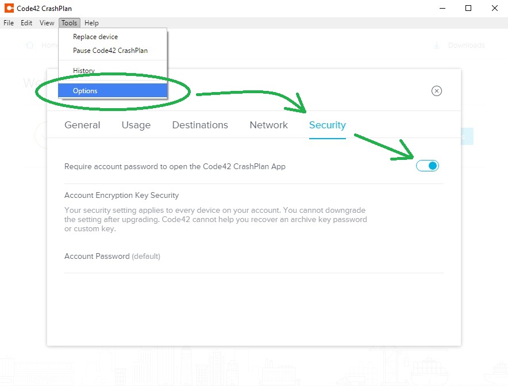Viewport: 508px width, 386px height.
Task: Toggle the require account password switch
Action: 428,166
